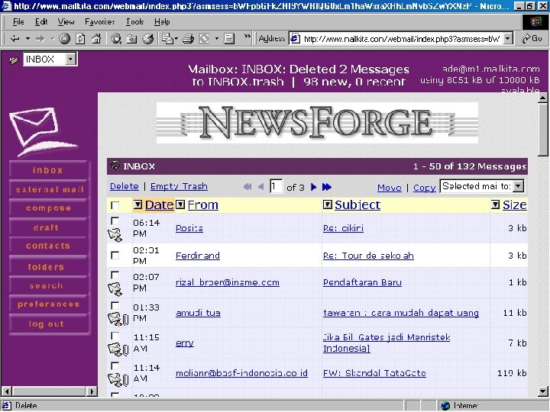Click the Date sort arrow
550x412 pixels.
137,204
